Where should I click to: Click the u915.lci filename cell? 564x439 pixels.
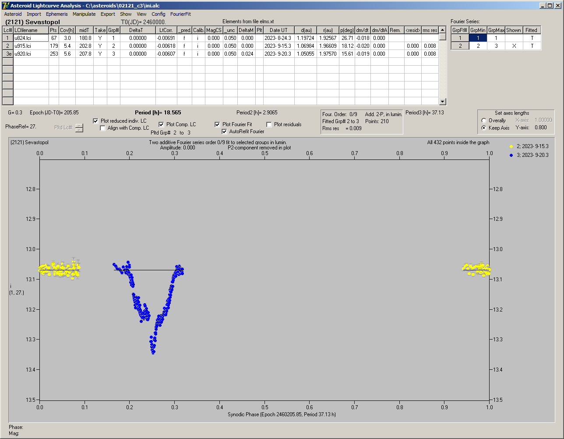click(31, 46)
